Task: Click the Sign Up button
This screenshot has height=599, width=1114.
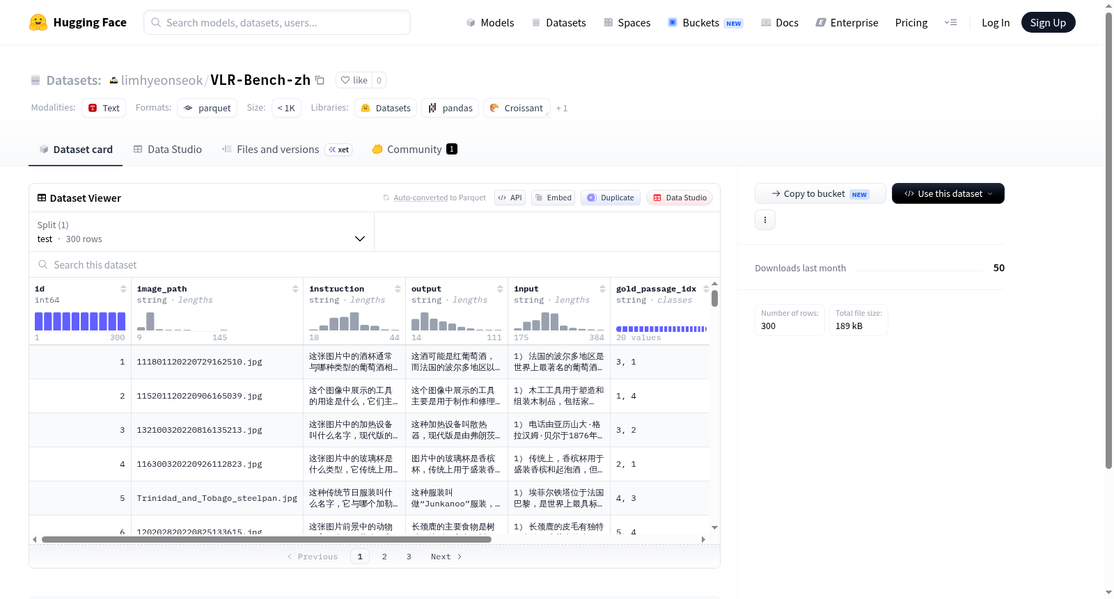Action: pos(1048,22)
